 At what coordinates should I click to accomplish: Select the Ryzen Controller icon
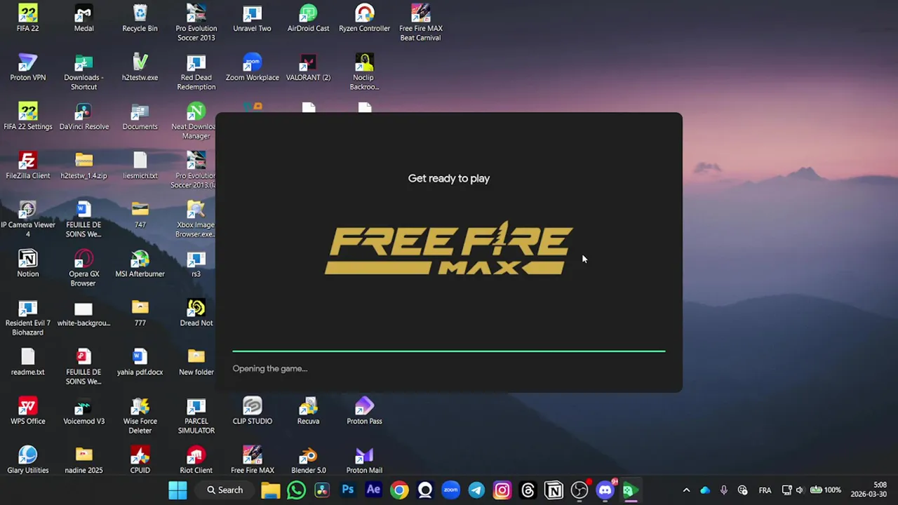pos(364,18)
